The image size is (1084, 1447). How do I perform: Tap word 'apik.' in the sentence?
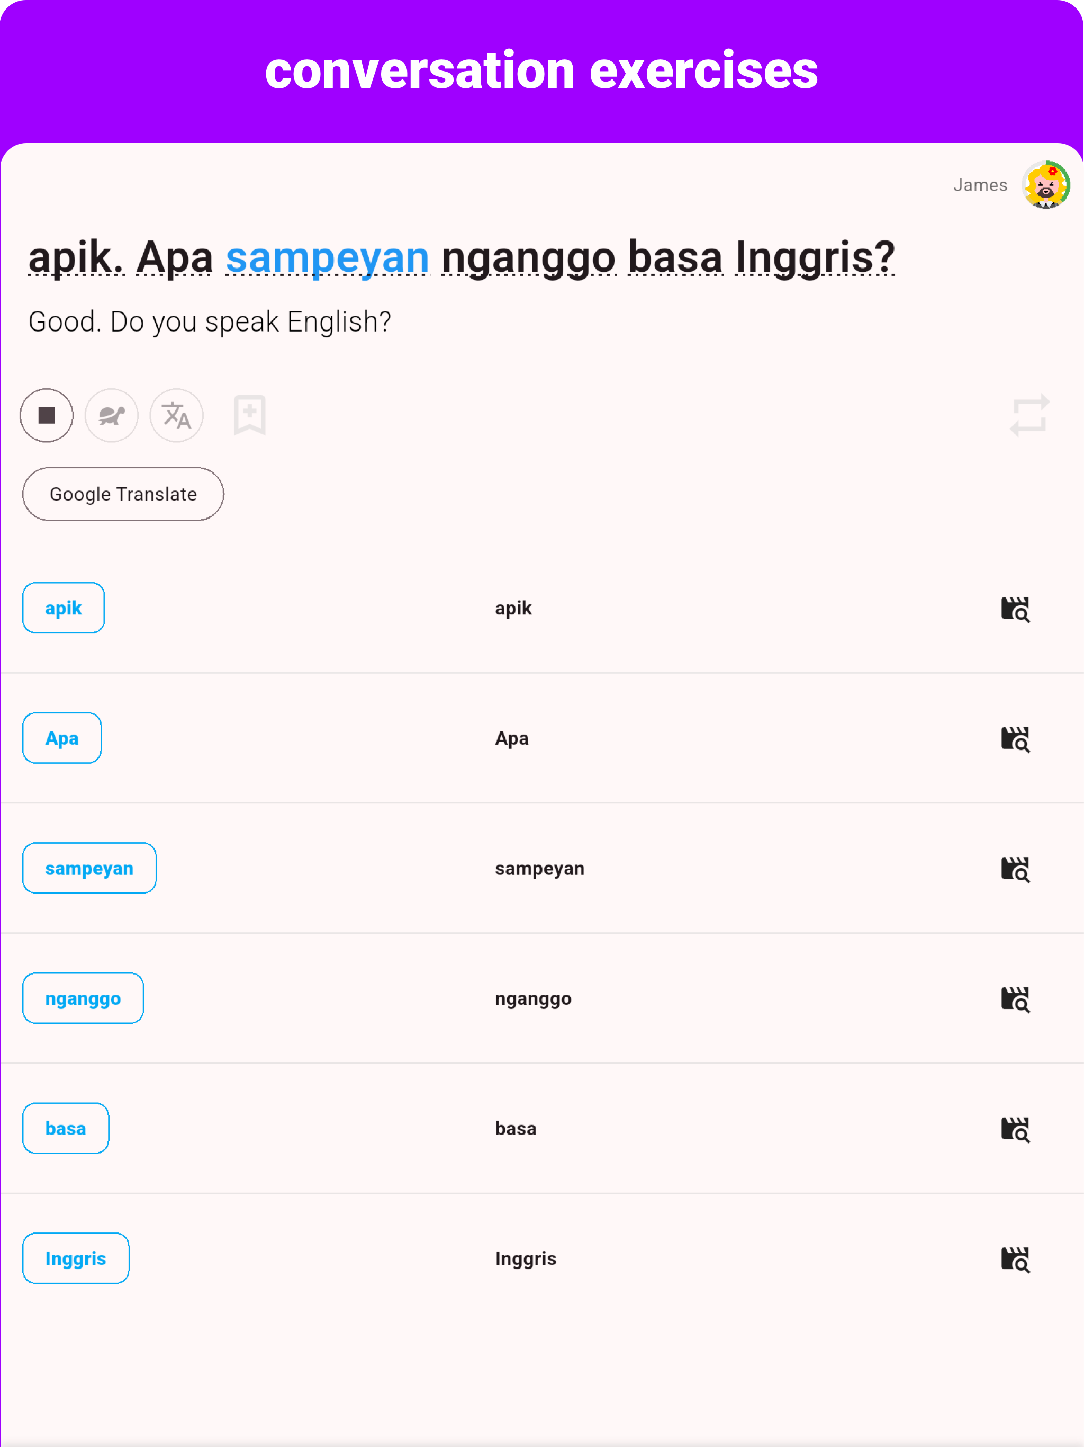click(76, 257)
